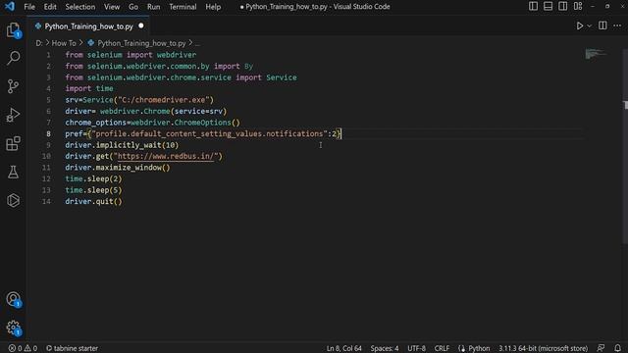Open the Testing flask view

tap(13, 173)
